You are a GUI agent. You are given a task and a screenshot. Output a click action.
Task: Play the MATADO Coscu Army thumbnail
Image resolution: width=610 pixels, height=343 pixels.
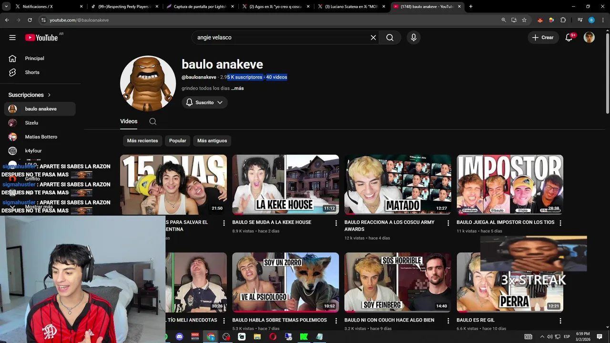click(397, 184)
